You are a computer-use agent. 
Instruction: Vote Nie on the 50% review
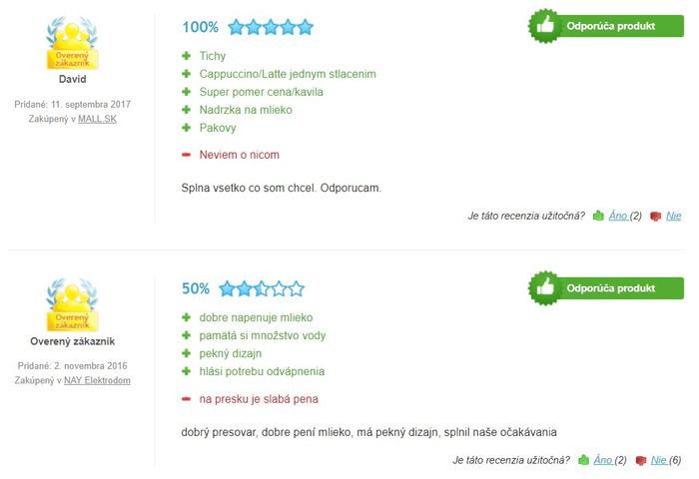coord(659,460)
